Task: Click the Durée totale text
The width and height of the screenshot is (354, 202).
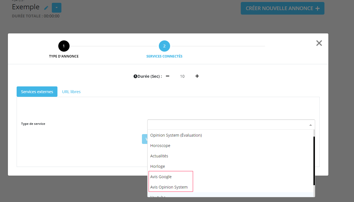Action: (36, 16)
